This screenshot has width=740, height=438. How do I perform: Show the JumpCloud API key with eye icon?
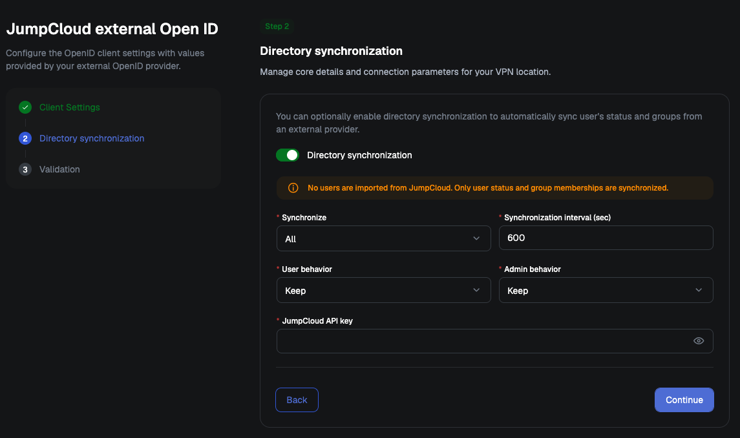[699, 340]
